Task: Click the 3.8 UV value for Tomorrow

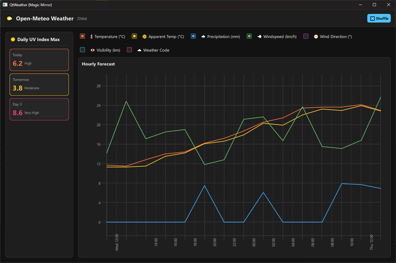Action: click(x=18, y=88)
